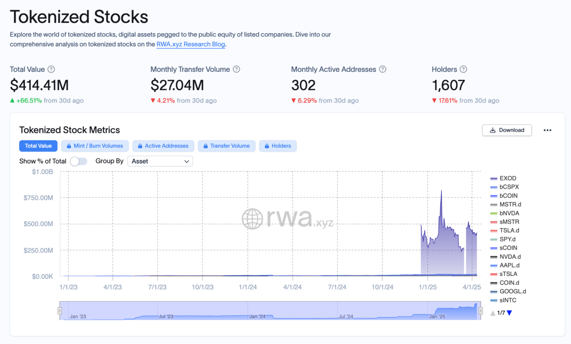Viewport: 571px width, 344px height.
Task: Click the Tokenized Stocks page title
Action: tap(79, 17)
